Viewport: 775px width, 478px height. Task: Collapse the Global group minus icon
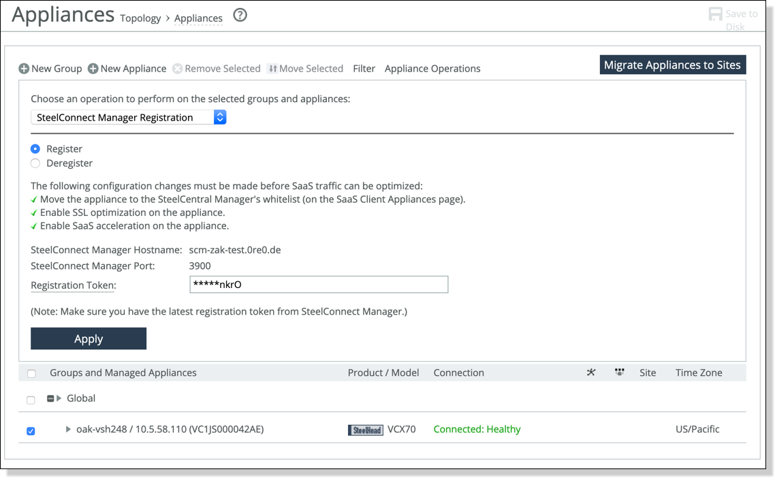click(50, 398)
